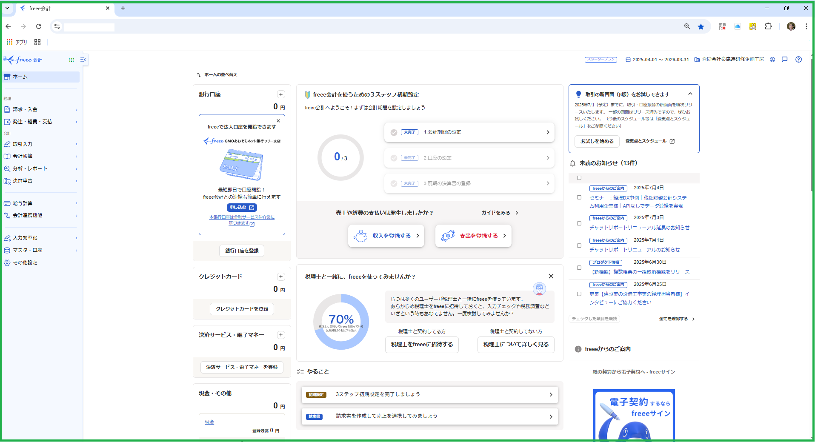815x442 pixels.
Task: Click the site information icon in address bar
Action: click(57, 26)
